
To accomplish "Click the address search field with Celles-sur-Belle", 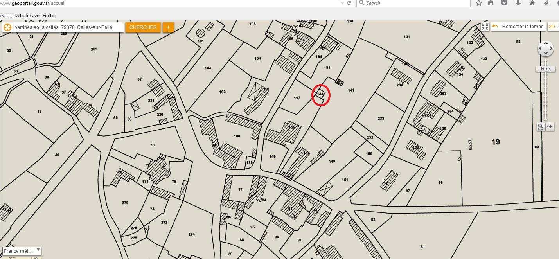I will pos(68,27).
